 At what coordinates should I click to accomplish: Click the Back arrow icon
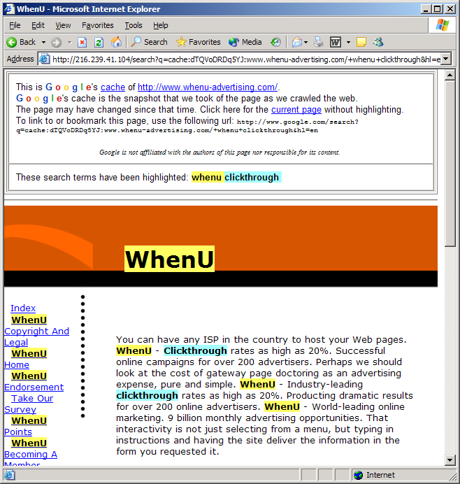(12, 42)
